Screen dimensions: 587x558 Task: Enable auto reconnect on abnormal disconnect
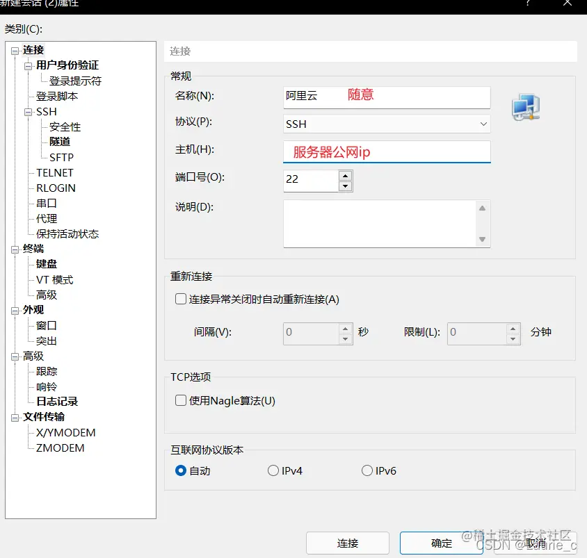coord(179,298)
